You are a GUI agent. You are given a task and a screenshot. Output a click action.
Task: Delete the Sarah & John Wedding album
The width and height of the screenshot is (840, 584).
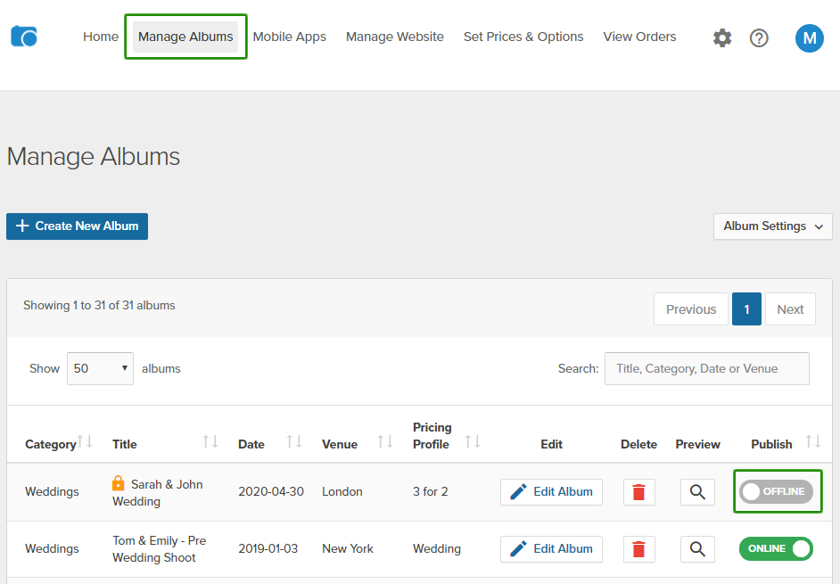pos(638,492)
